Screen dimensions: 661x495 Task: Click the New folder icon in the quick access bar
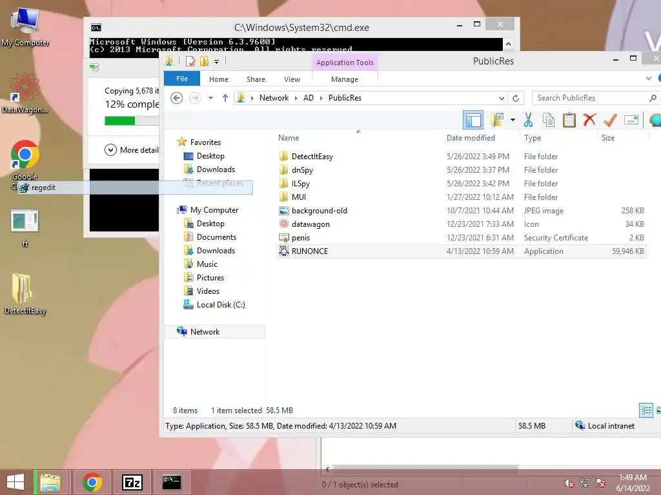pyautogui.click(x=204, y=61)
